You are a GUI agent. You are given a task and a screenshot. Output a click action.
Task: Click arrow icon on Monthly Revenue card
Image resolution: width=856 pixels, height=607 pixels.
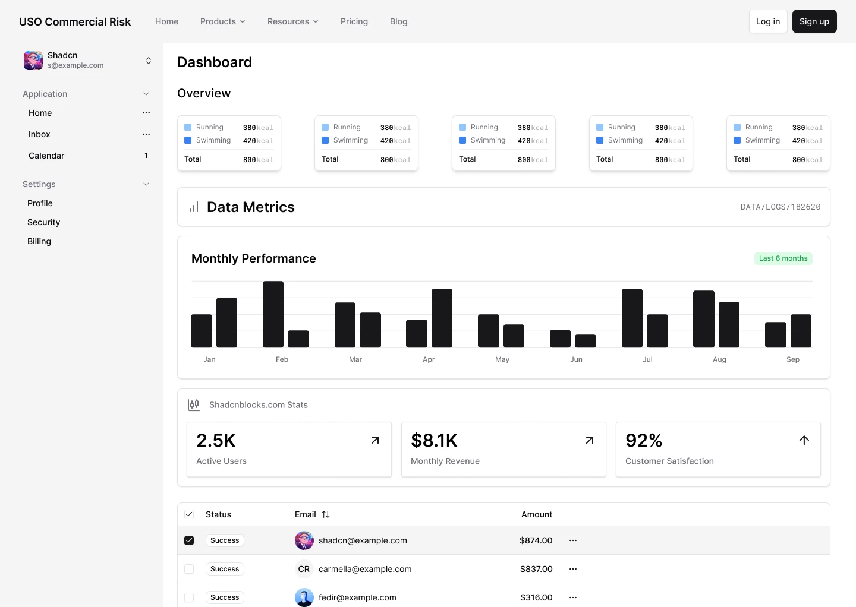(590, 440)
